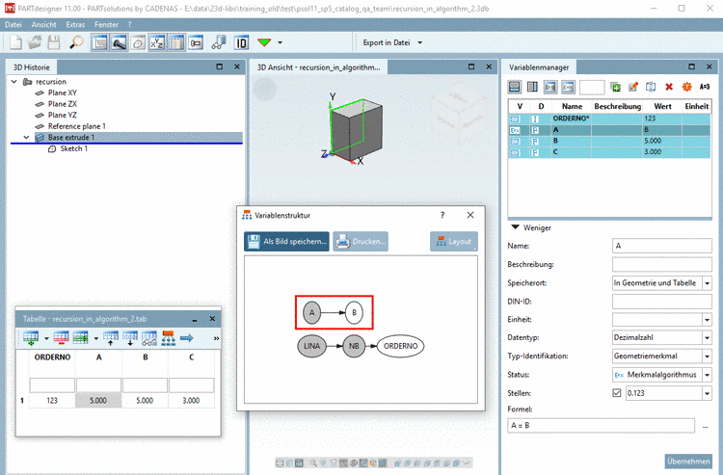The image size is (723, 475).
Task: Collapse the Base extrude 1 node
Action: pyautogui.click(x=26, y=137)
